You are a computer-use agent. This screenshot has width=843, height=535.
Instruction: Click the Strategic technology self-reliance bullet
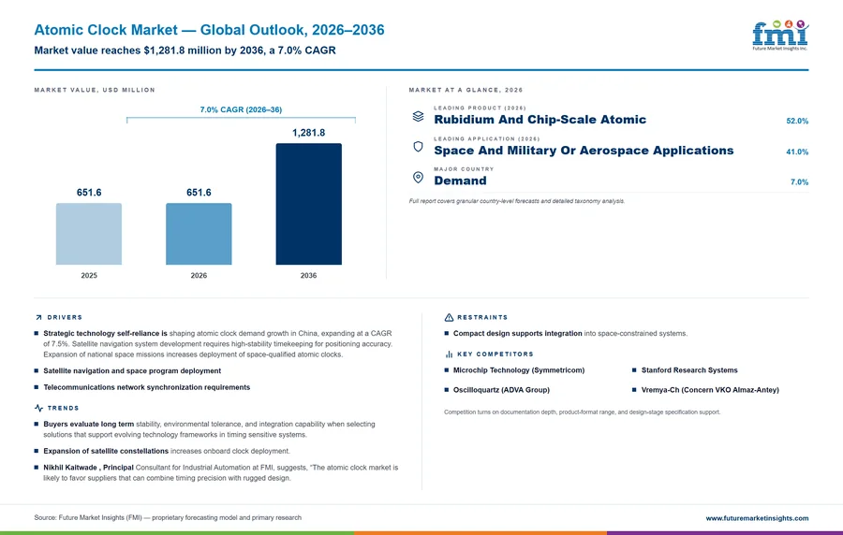point(217,344)
